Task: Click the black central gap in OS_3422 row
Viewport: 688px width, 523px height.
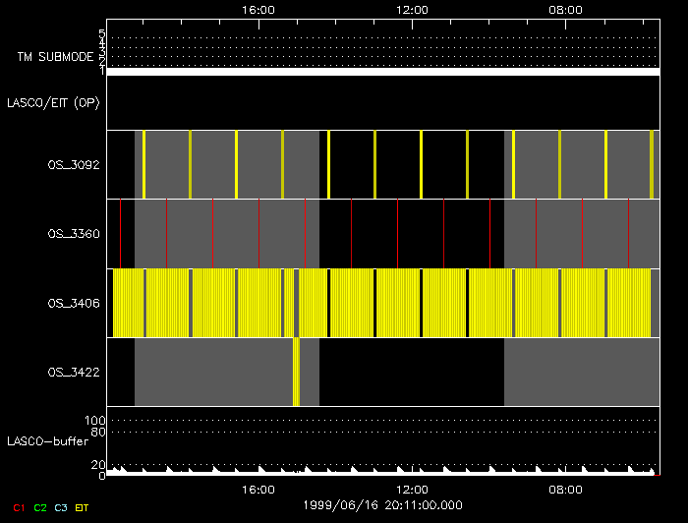Action: 411,372
